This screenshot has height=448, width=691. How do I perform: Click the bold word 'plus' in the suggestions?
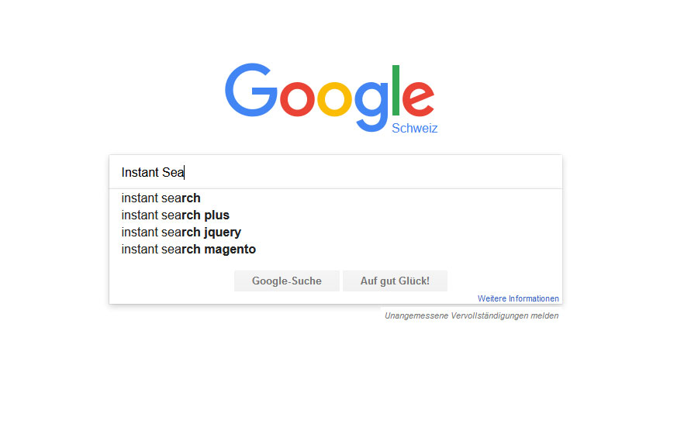tap(217, 215)
